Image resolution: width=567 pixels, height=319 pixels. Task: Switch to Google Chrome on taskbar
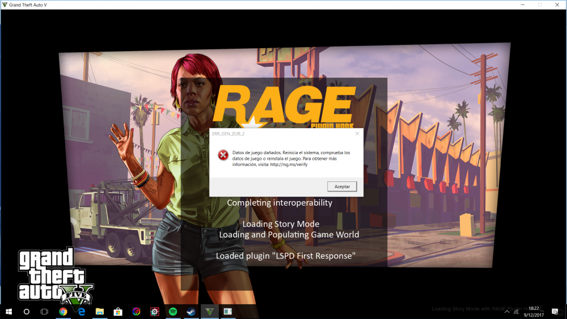click(63, 312)
